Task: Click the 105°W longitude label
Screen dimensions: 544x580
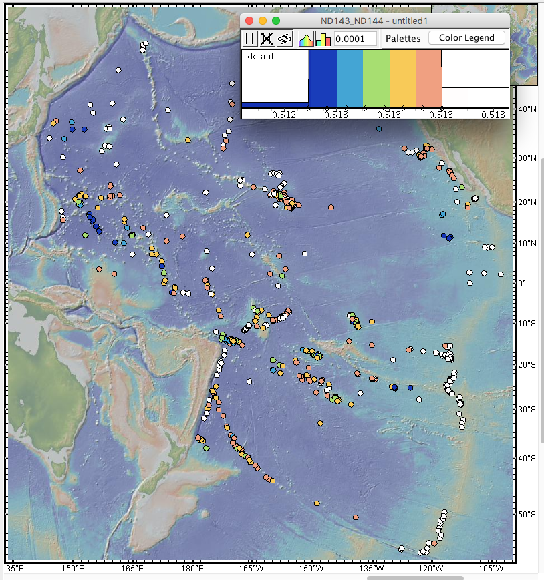Action: coord(491,569)
